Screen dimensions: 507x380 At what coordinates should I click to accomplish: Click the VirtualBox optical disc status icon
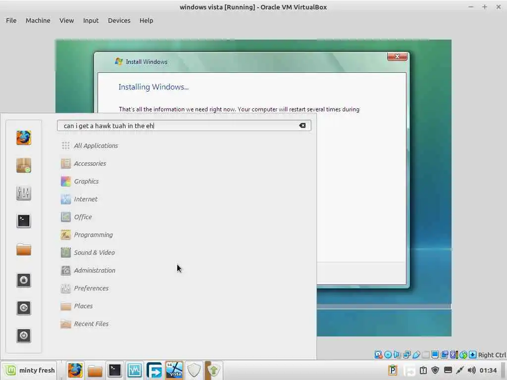pyautogui.click(x=388, y=355)
